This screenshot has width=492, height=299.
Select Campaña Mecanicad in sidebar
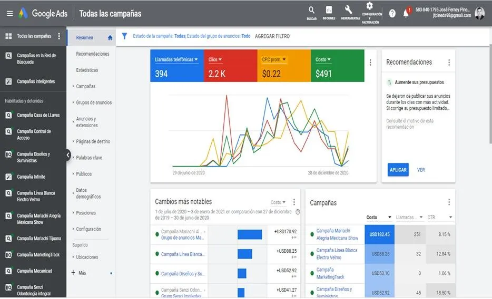pos(35,271)
